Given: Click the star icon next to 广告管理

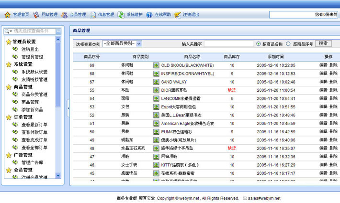Looking at the screenshot, I should click(x=9, y=155).
